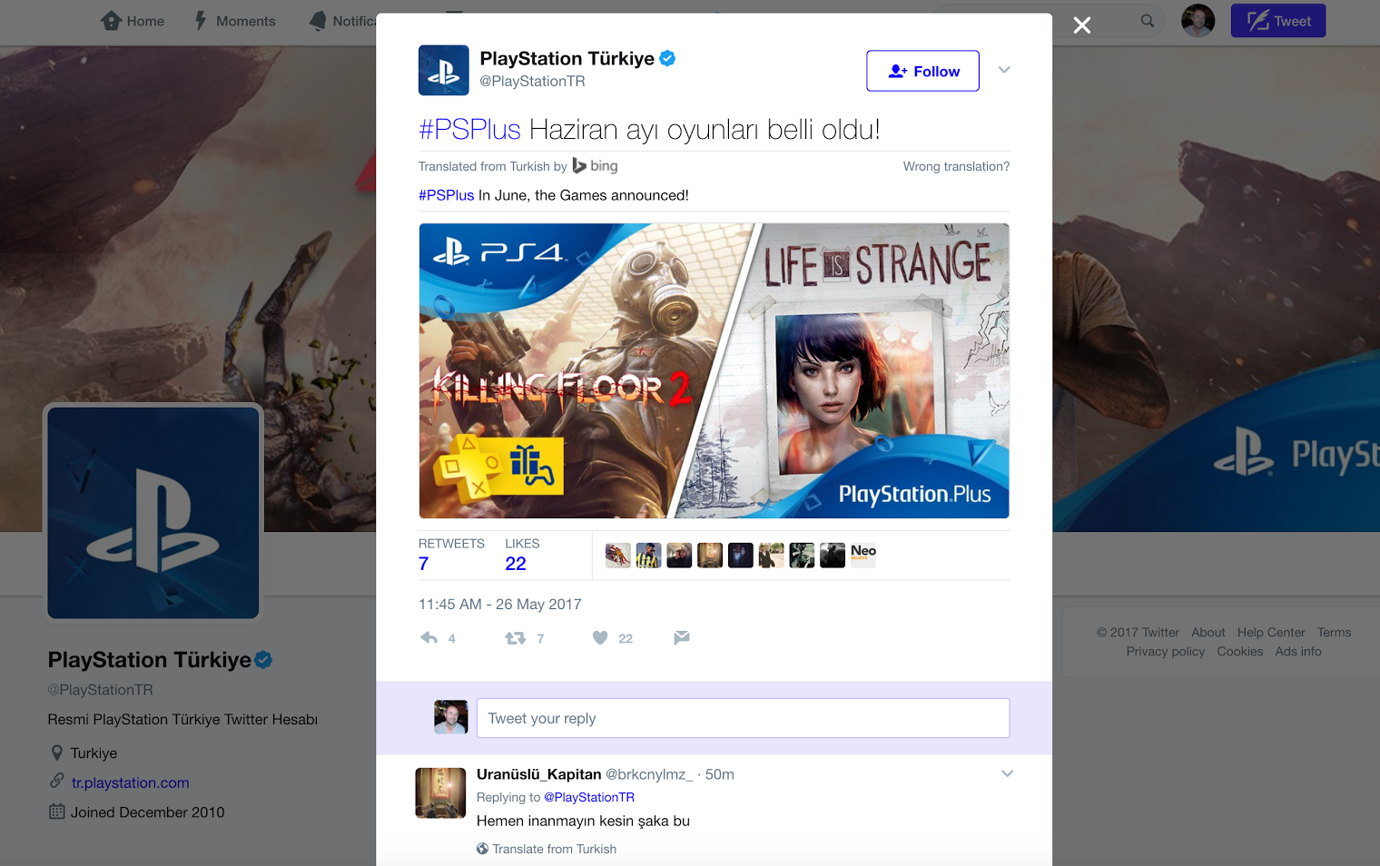Report wrong translation
The width and height of the screenshot is (1380, 866).
[x=956, y=166]
